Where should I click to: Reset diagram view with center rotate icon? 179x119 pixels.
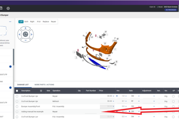click(25, 34)
